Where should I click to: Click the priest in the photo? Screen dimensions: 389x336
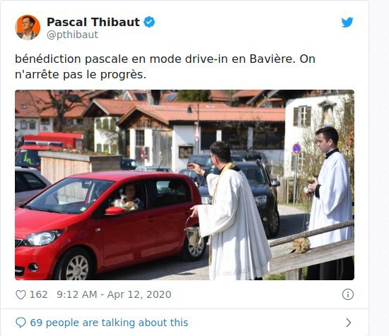tap(229, 210)
